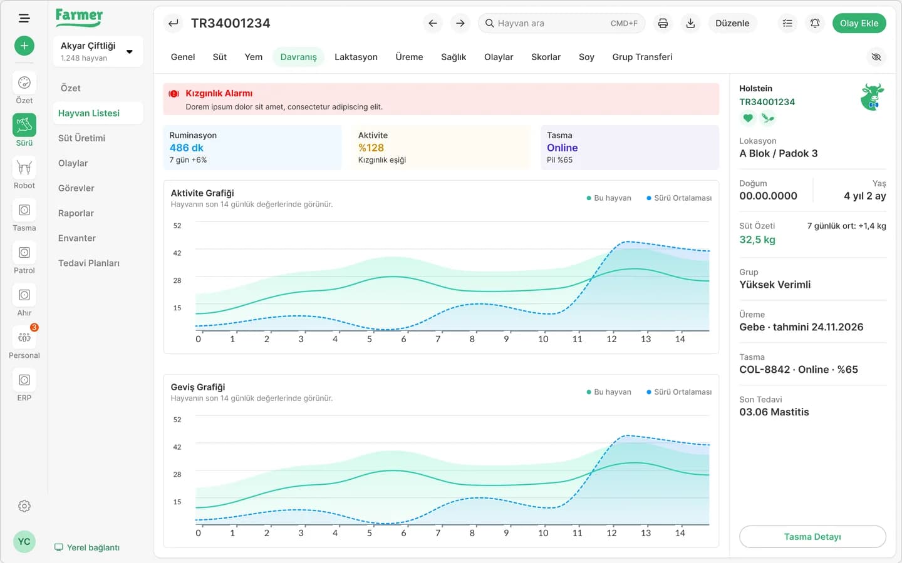Click the Tasma Detayı button
The height and width of the screenshot is (563, 902).
[812, 537]
